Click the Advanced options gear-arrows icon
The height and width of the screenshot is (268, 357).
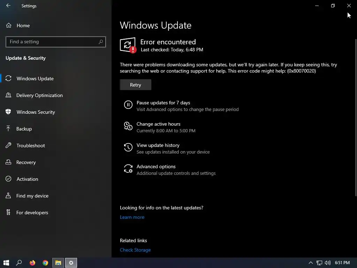[128, 169]
